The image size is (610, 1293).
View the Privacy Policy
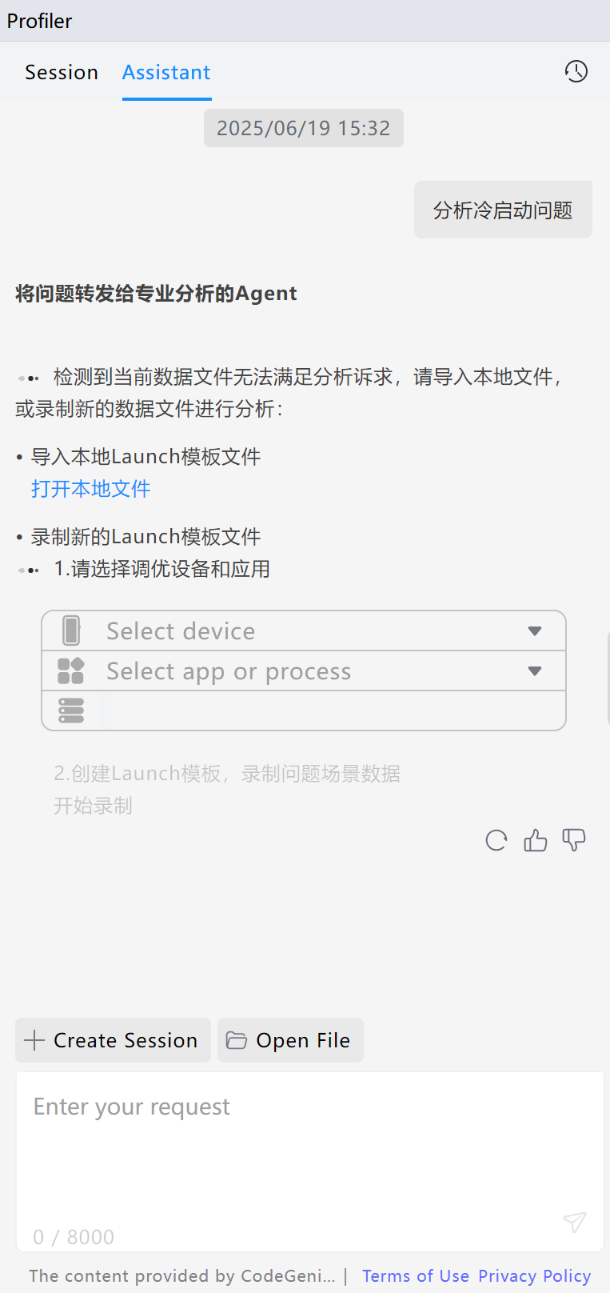(x=534, y=1275)
